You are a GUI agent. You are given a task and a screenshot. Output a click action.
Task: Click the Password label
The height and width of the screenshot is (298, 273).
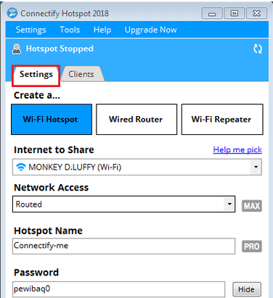click(36, 273)
